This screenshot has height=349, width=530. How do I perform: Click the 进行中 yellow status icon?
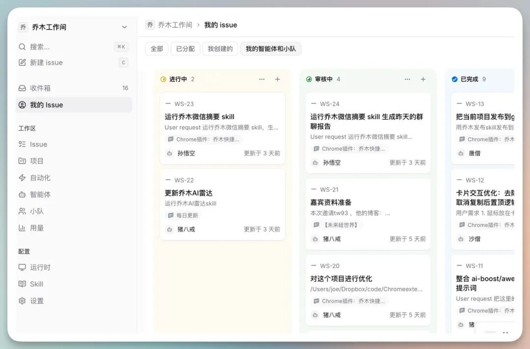pyautogui.click(x=163, y=79)
